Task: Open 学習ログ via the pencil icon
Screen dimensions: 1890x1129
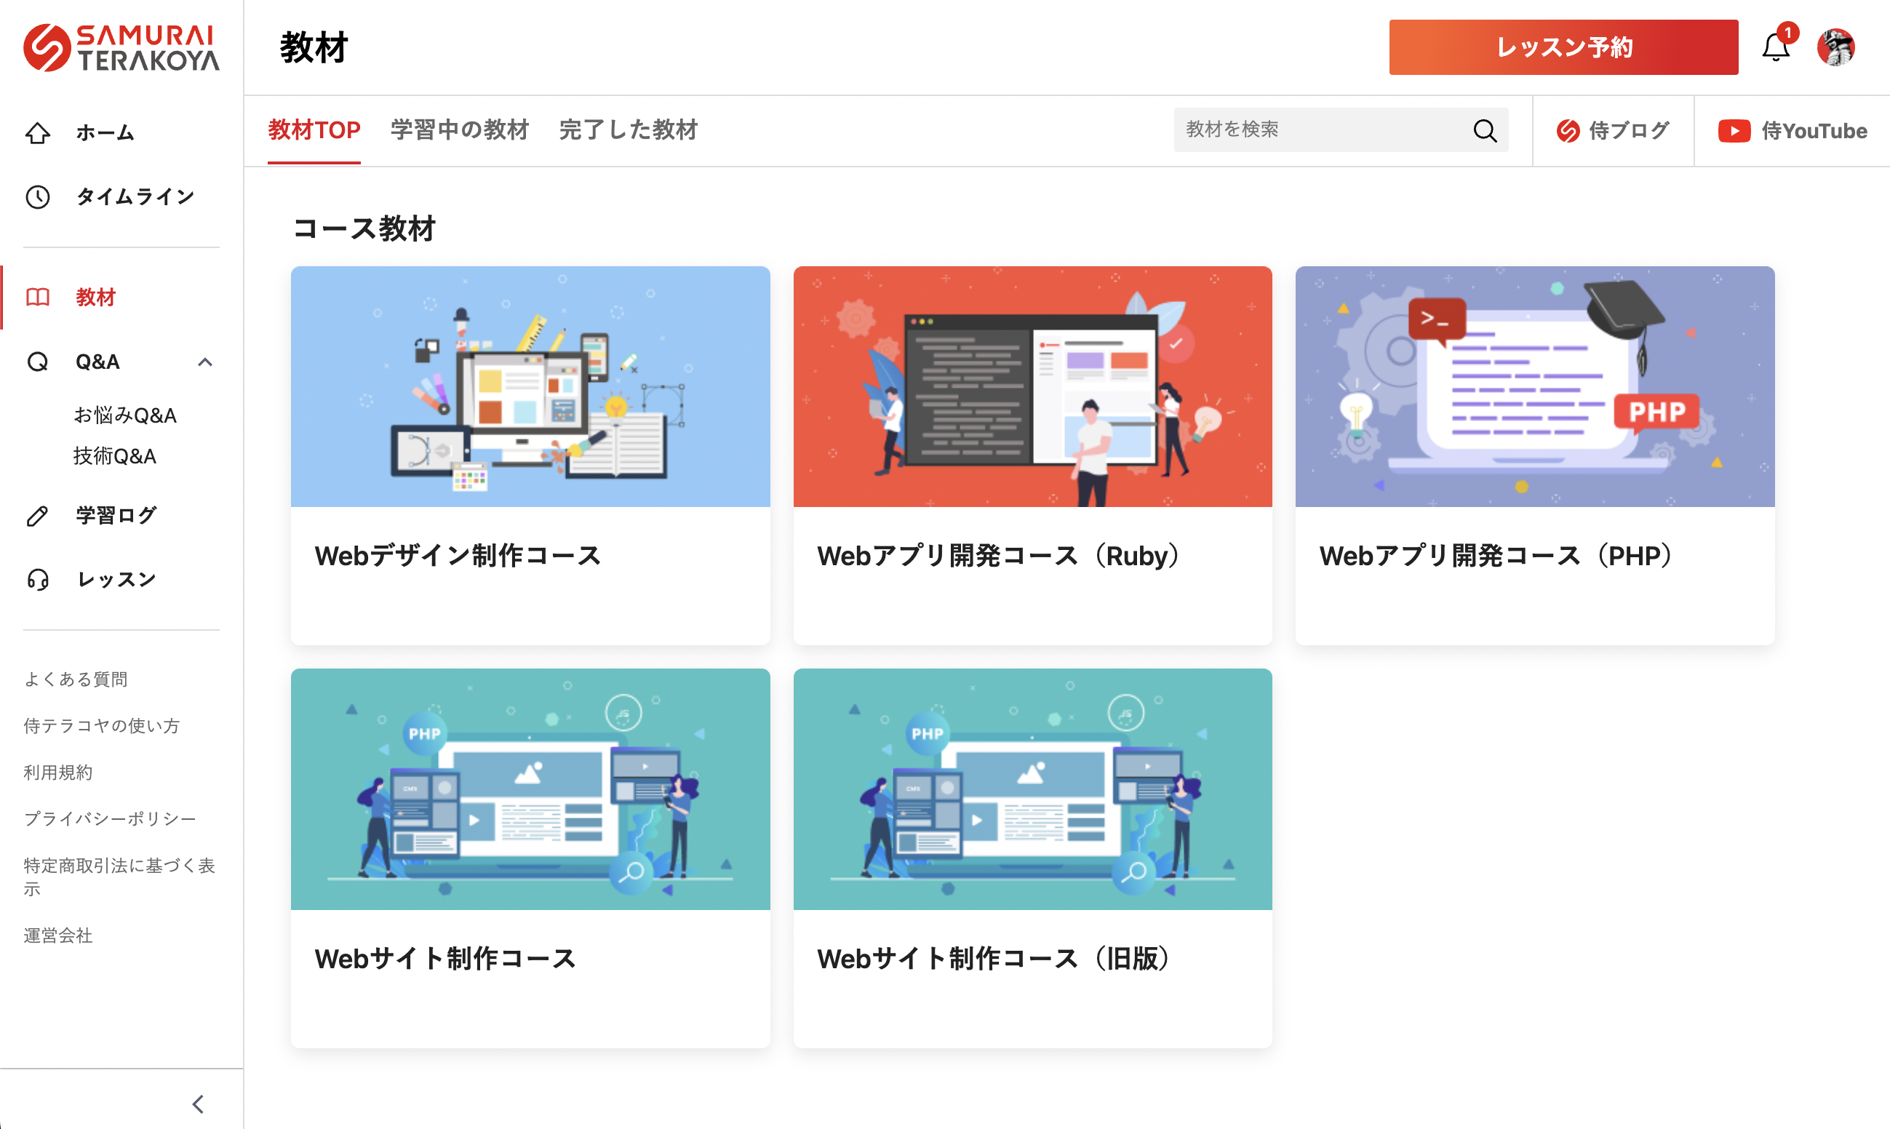Action: pyautogui.click(x=38, y=516)
